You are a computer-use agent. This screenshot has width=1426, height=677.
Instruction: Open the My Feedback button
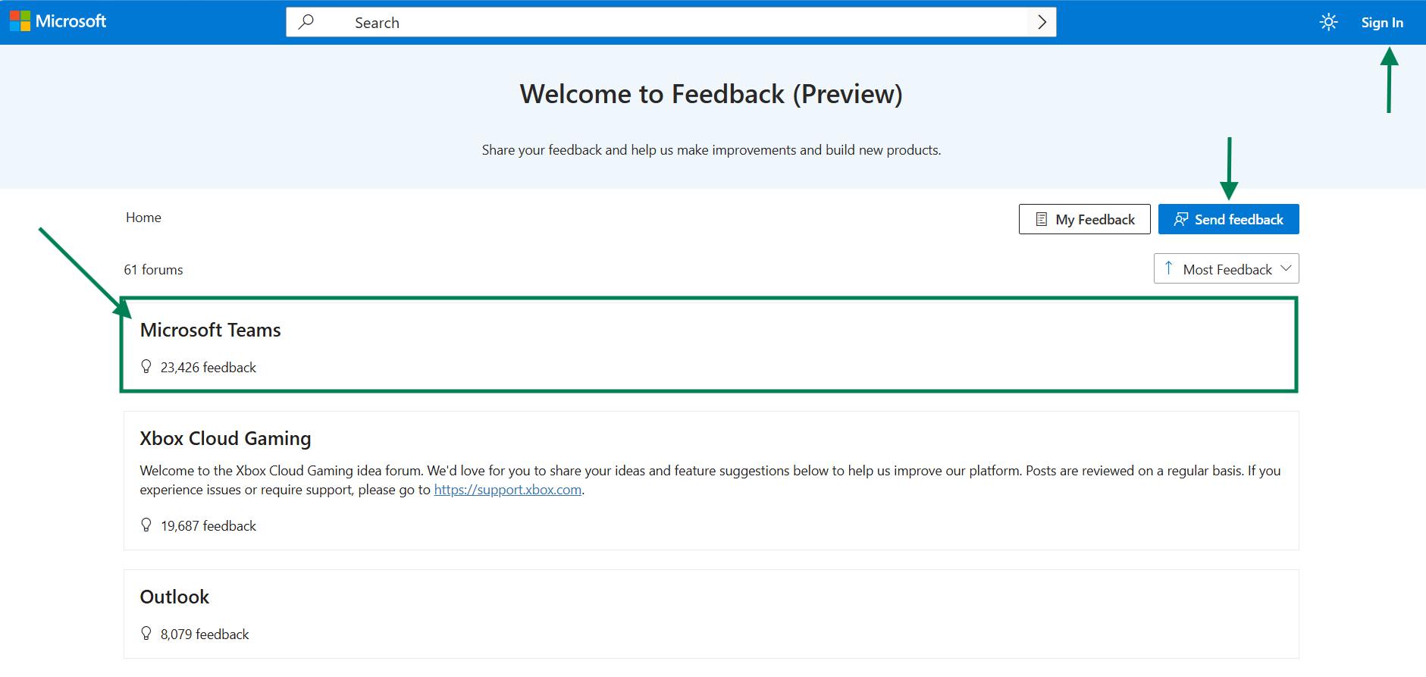point(1085,219)
